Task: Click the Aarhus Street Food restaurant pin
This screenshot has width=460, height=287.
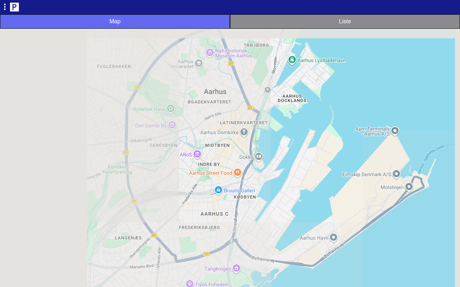Action: (x=237, y=172)
